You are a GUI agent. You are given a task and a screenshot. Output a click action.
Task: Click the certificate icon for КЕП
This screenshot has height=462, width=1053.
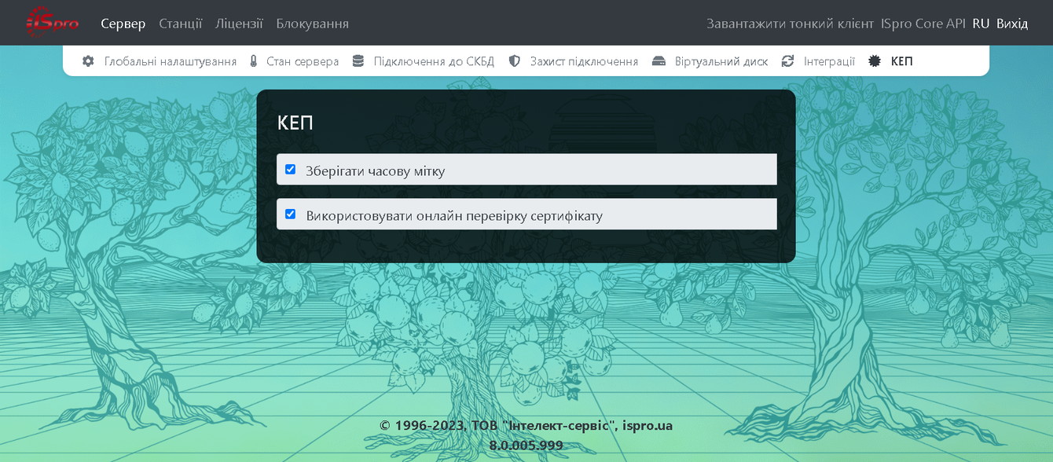click(x=875, y=61)
